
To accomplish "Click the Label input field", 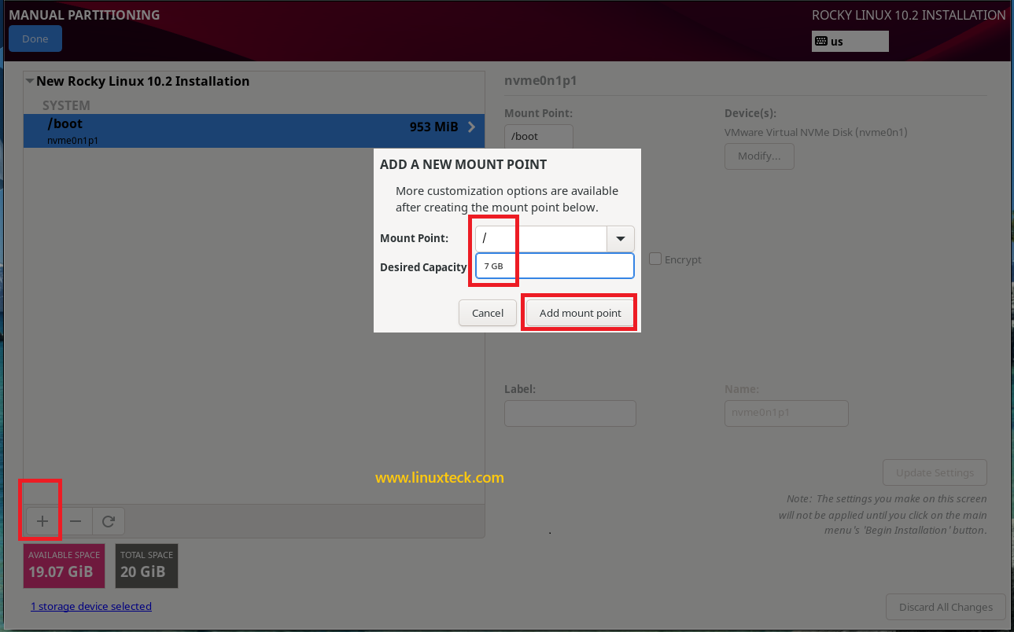I will pyautogui.click(x=570, y=413).
